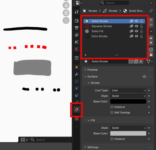Click the Stroke Base Color swatch
156x150 pixels.
(128, 101)
